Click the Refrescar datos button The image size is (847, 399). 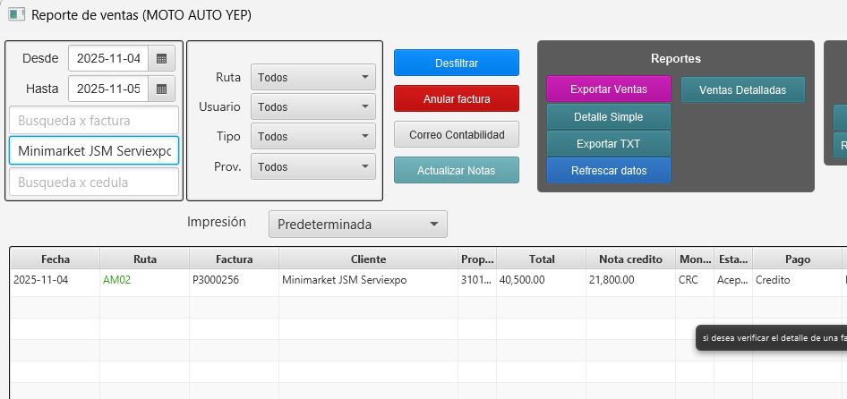tap(608, 170)
